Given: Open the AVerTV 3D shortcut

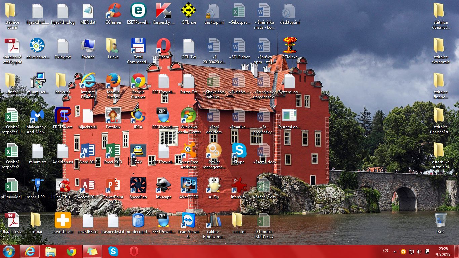Looking at the screenshot, I should 189,188.
